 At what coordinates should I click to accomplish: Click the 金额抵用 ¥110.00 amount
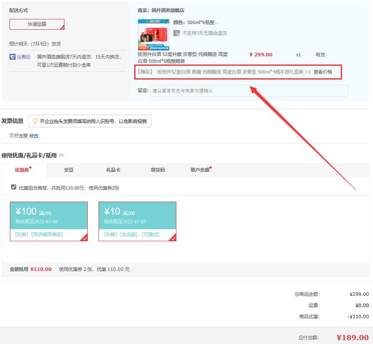pyautogui.click(x=41, y=269)
